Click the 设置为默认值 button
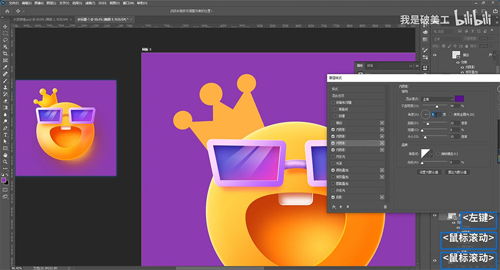500x270 pixels. (x=428, y=172)
